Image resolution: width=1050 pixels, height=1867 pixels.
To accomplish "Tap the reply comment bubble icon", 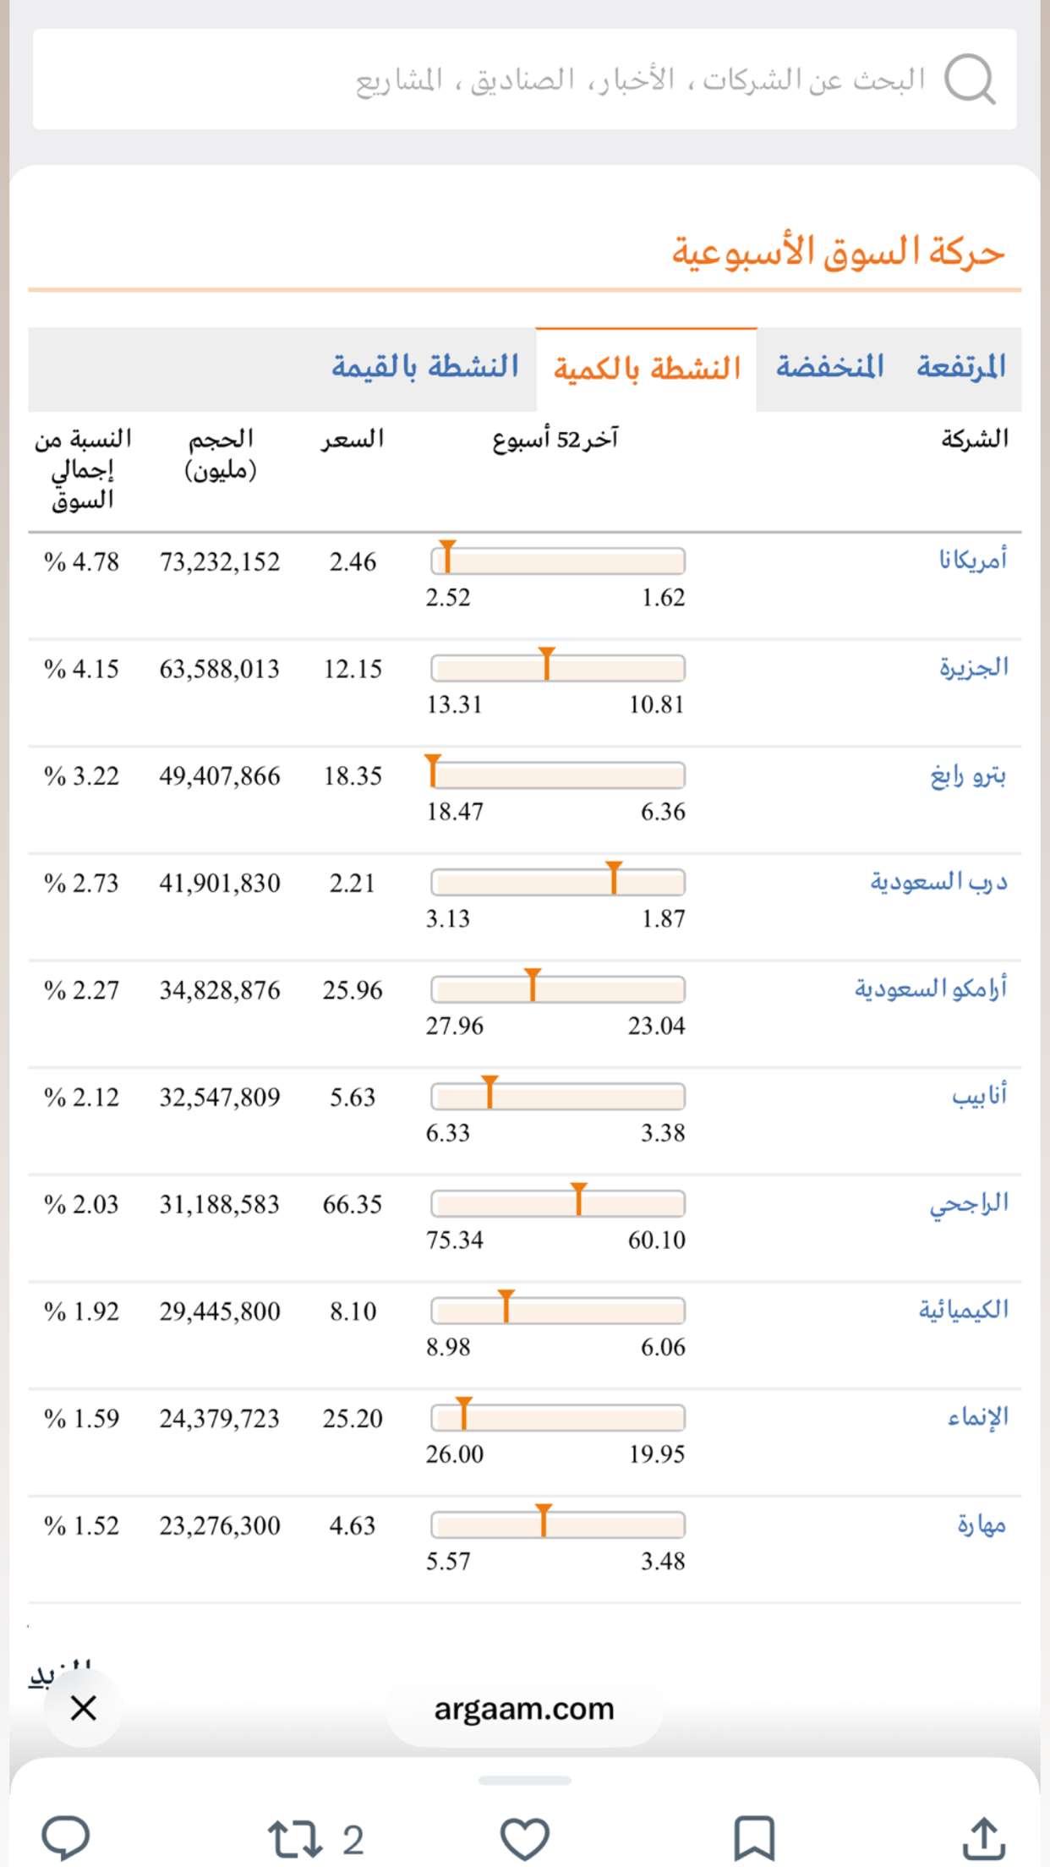I will 66,1838.
